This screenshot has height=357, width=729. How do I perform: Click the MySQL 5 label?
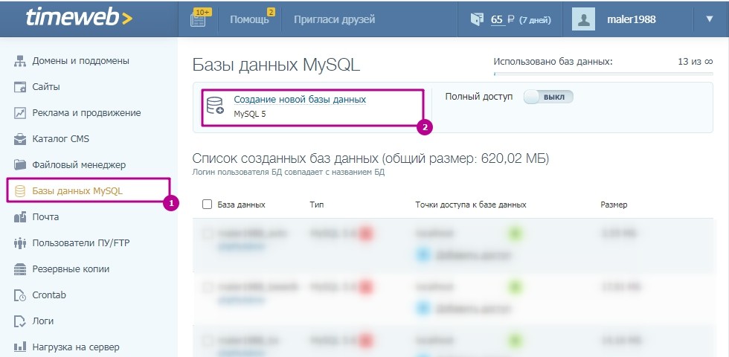[x=250, y=114]
